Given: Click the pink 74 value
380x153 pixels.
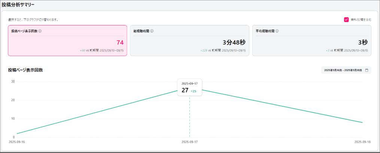Looking at the screenshot, I should (120, 42).
